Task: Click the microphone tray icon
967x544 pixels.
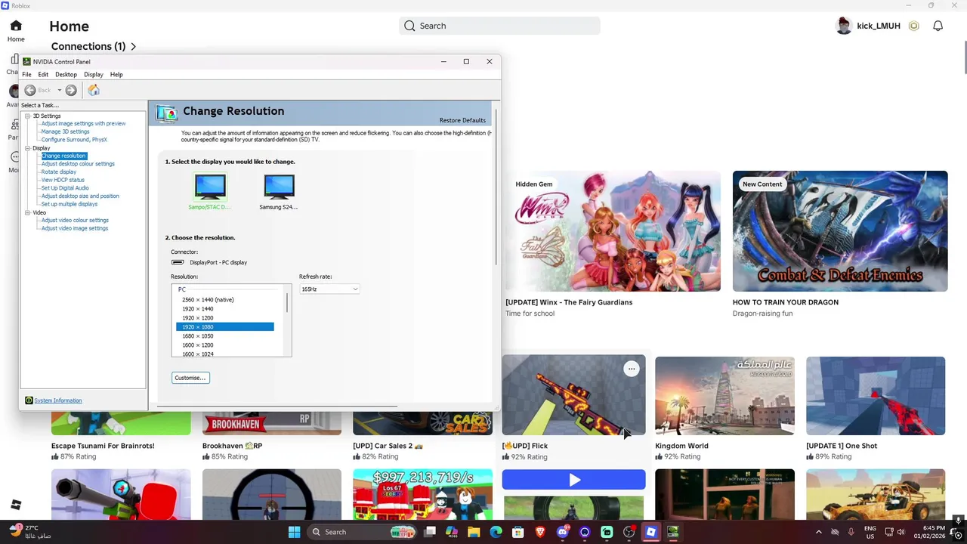Action: (x=851, y=532)
